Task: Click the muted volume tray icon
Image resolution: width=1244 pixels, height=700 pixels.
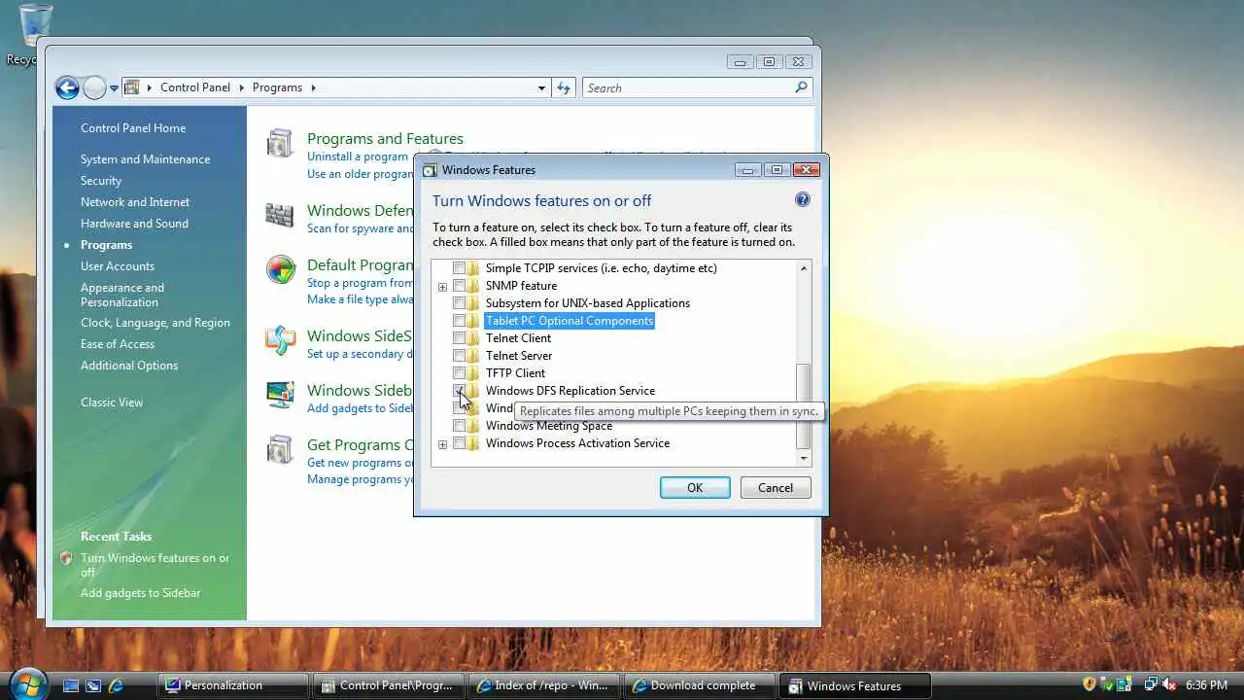Action: (x=1169, y=684)
